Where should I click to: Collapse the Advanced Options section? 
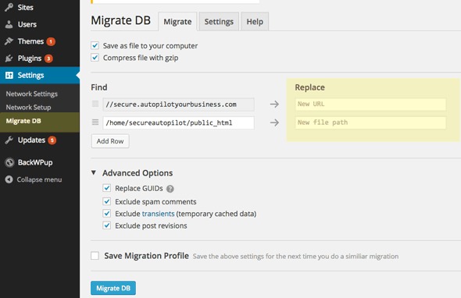click(94, 172)
